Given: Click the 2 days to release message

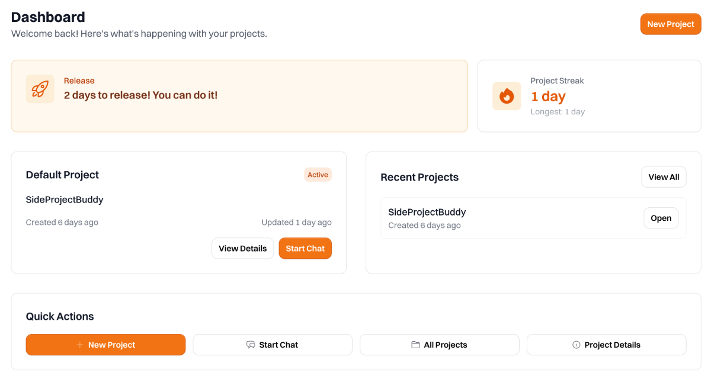Looking at the screenshot, I should (x=140, y=95).
